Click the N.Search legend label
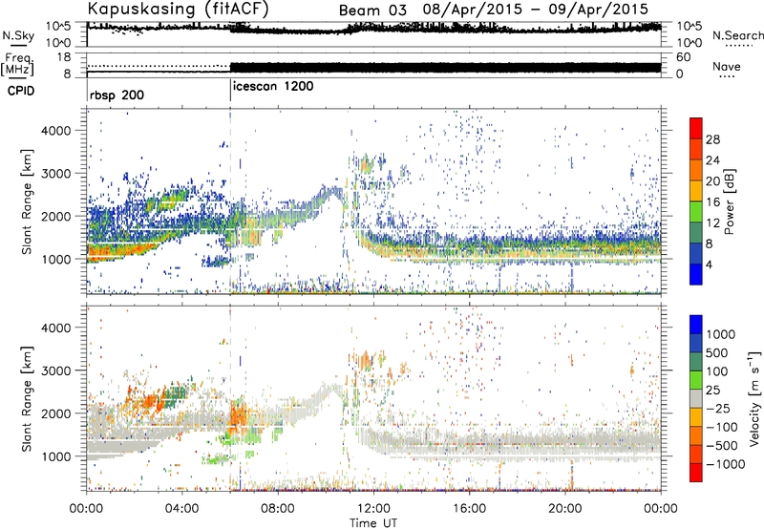The image size is (764, 529). pyautogui.click(x=737, y=35)
